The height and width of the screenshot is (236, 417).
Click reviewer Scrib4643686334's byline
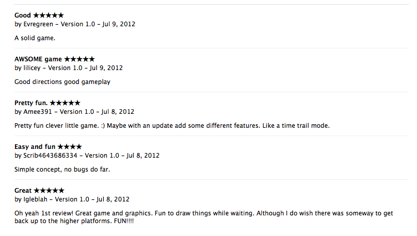(x=87, y=156)
